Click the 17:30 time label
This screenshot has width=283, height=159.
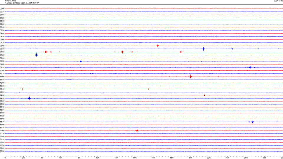coord(2,116)
